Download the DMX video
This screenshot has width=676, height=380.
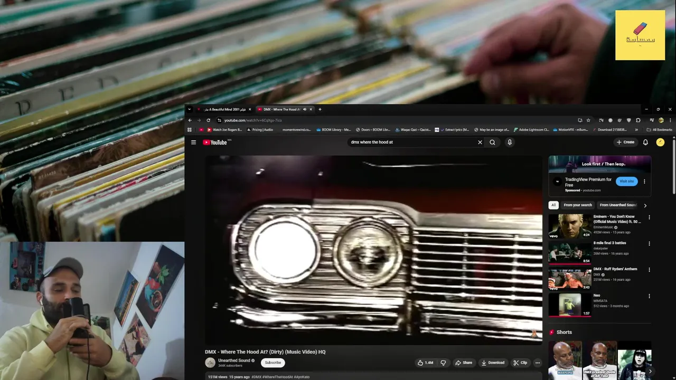point(493,363)
